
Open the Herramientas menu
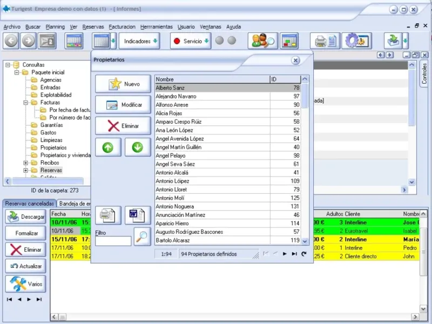[157, 26]
